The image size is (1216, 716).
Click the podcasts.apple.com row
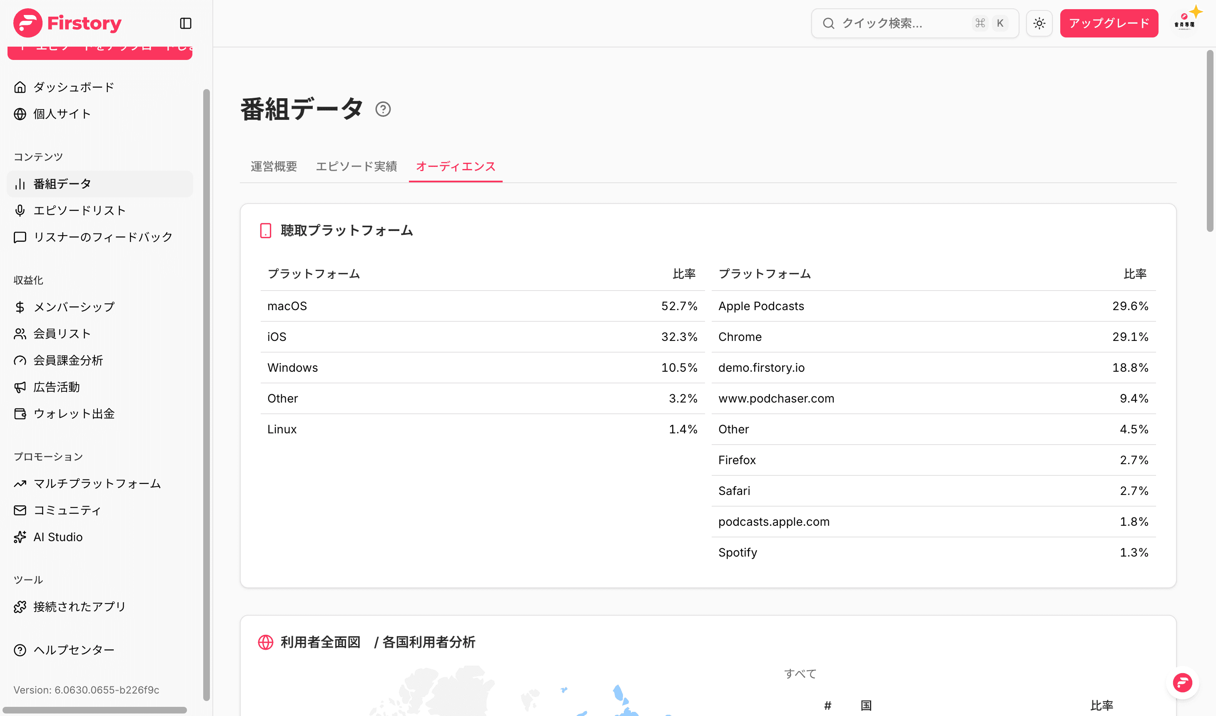click(x=934, y=522)
